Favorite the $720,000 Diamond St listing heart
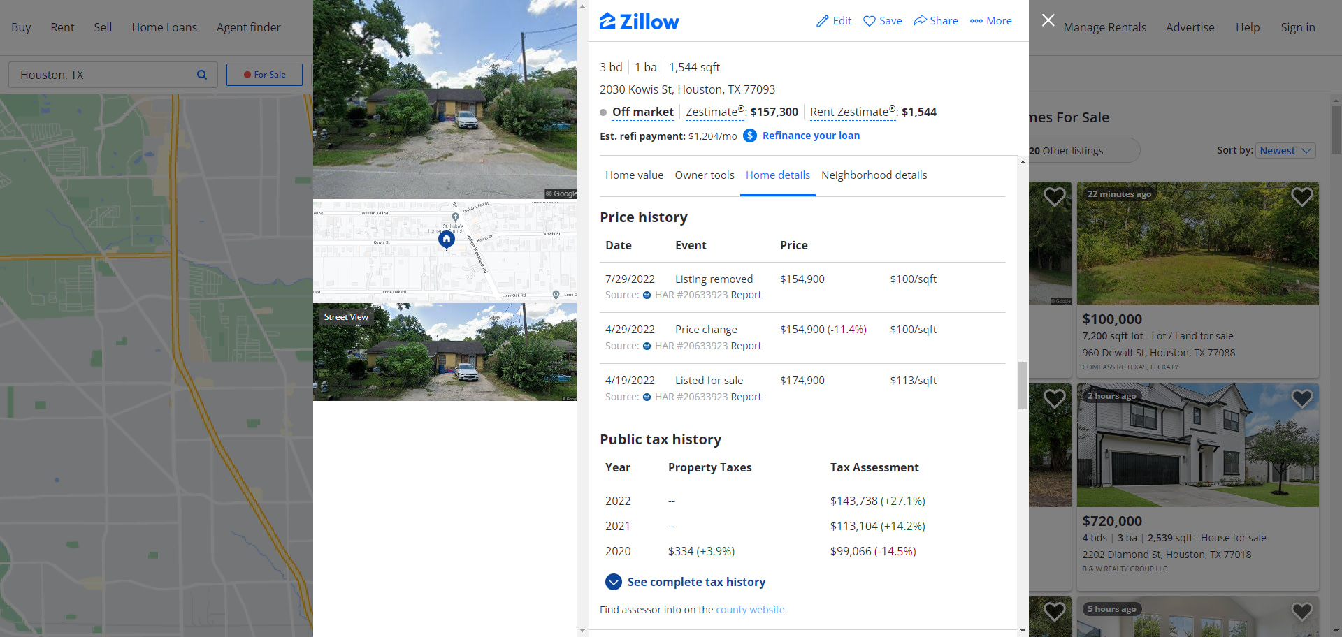The image size is (1342, 637). [x=1301, y=398]
